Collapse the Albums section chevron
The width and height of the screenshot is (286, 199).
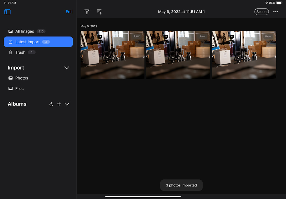pyautogui.click(x=67, y=104)
